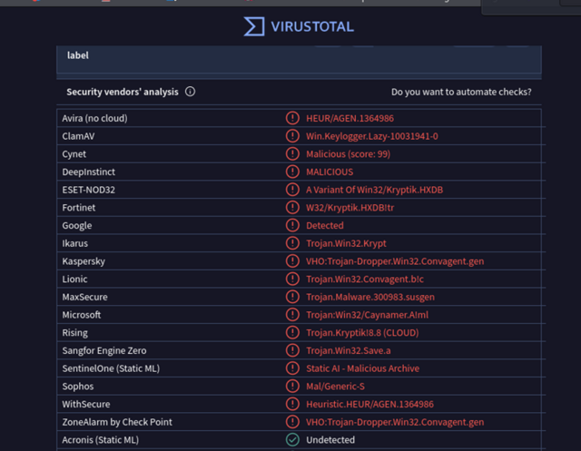Click the alert icon in DeepInstinct row
581x451 pixels.
[292, 172]
